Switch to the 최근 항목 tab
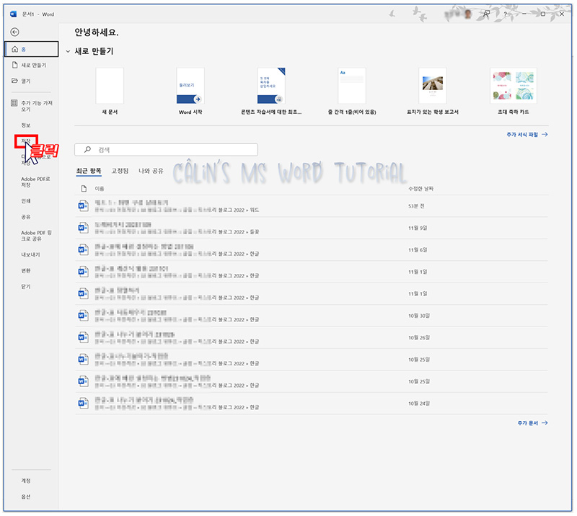The height and width of the screenshot is (516, 577). pos(89,171)
